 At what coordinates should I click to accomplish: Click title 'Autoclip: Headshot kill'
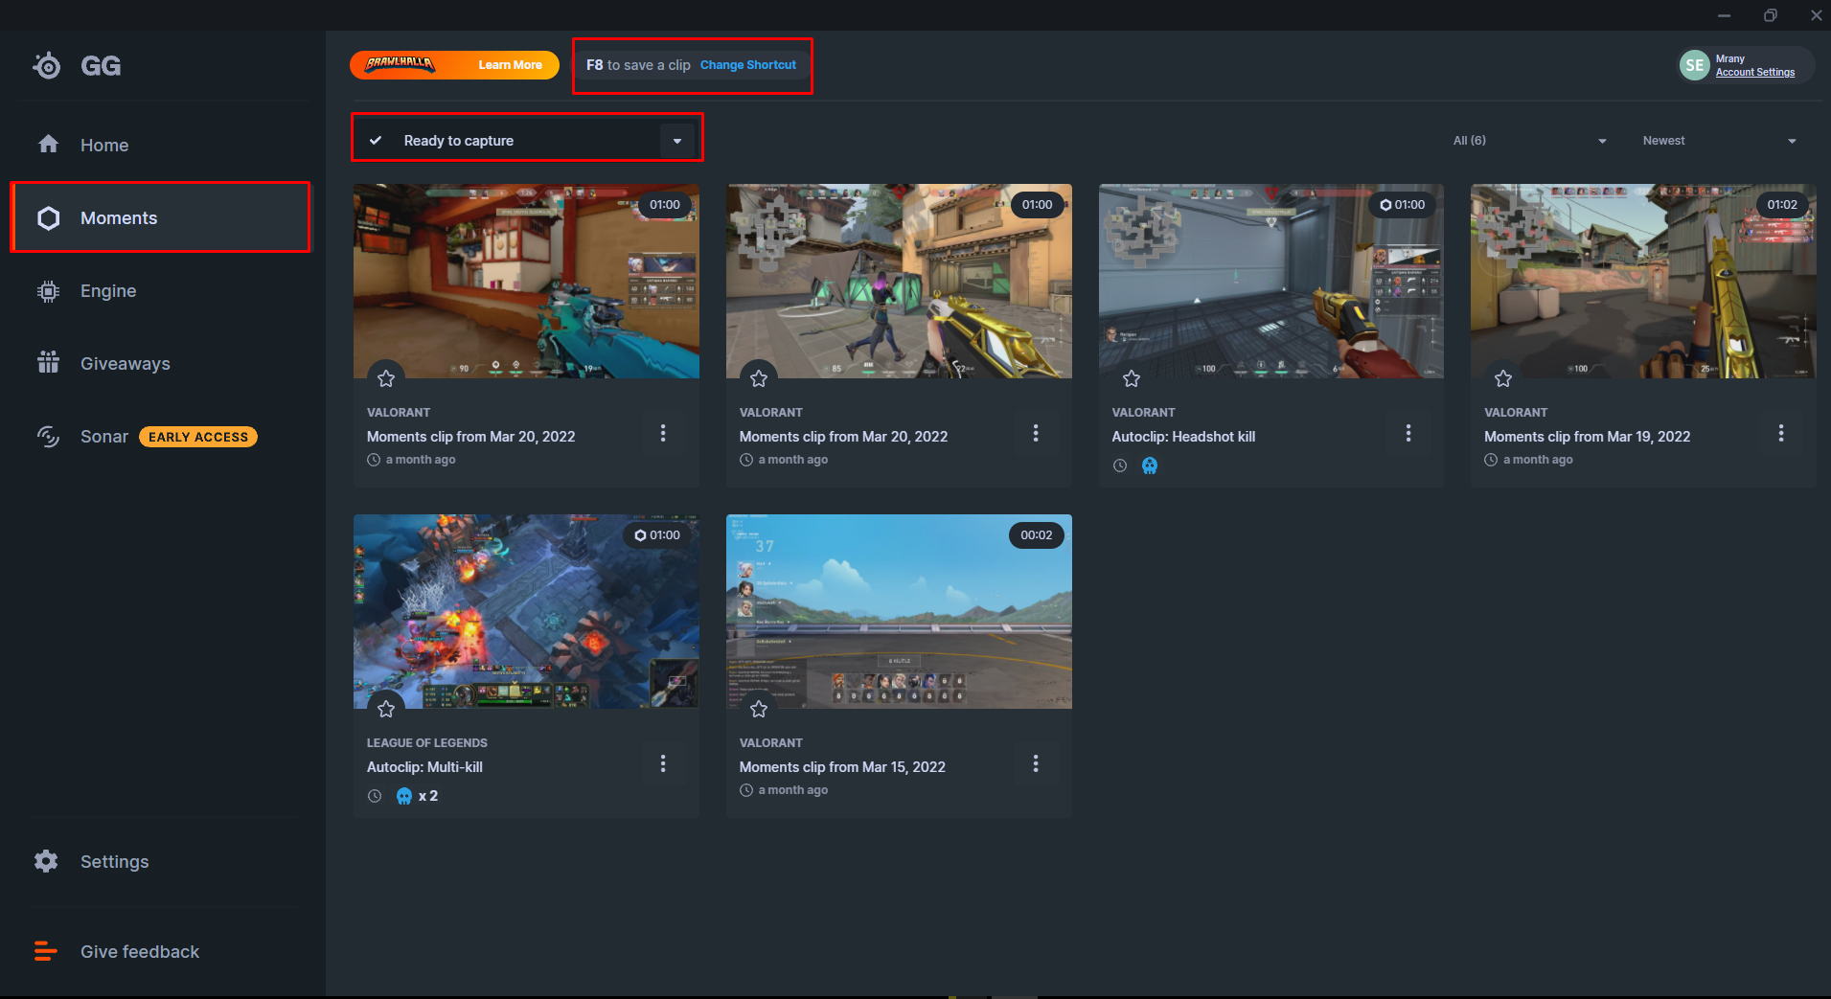coord(1183,437)
